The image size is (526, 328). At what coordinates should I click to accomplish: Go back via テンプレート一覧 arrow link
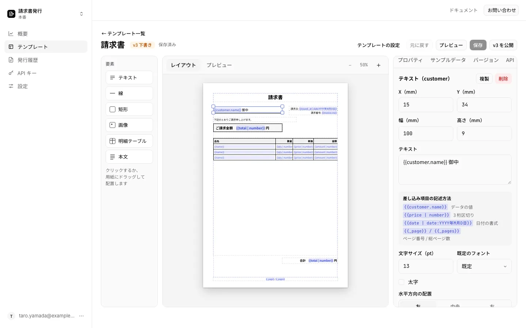(123, 34)
